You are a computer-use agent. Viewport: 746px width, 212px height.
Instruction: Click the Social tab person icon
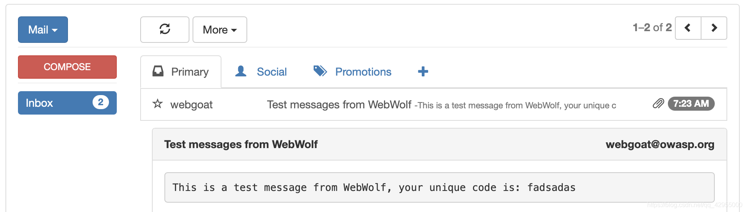point(241,71)
